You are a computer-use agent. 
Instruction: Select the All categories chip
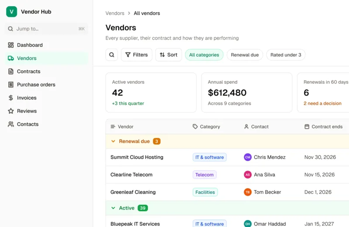(204, 55)
